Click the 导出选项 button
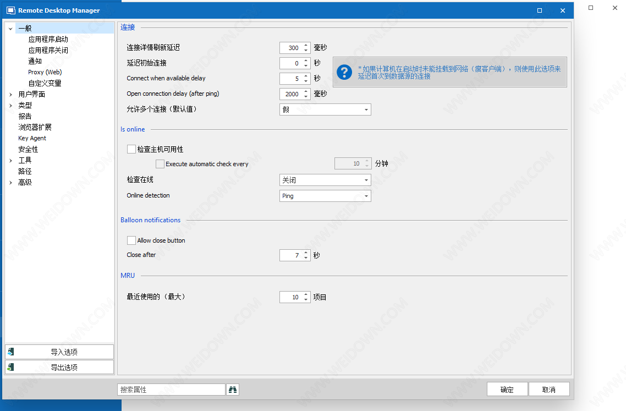 click(x=59, y=367)
